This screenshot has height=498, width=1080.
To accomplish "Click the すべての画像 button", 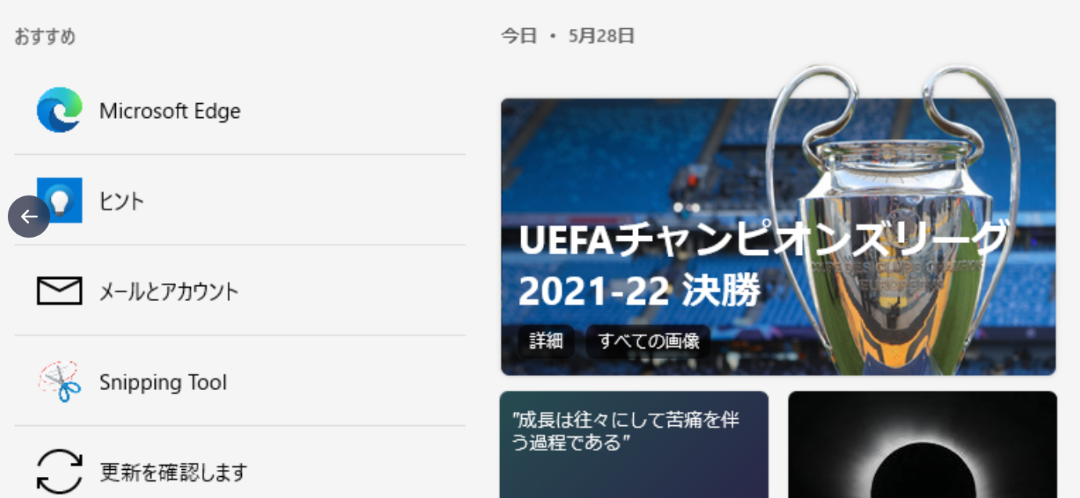I will point(648,342).
